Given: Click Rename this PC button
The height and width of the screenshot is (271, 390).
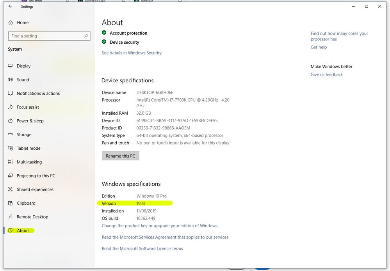Looking at the screenshot, I should [x=120, y=156].
